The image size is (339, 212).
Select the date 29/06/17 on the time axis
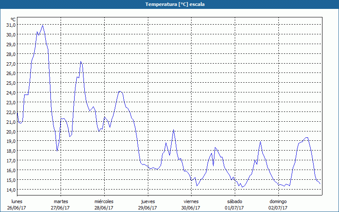click(x=147, y=208)
